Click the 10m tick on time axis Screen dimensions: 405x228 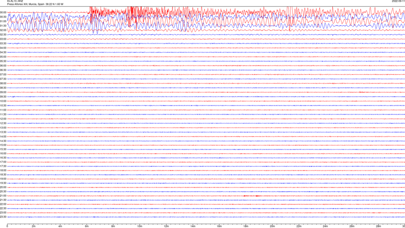pyautogui.click(x=140, y=226)
